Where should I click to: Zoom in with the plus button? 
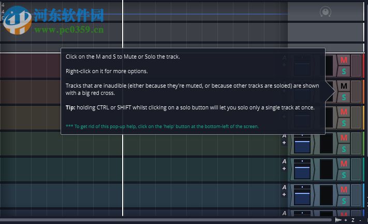pos(346,220)
